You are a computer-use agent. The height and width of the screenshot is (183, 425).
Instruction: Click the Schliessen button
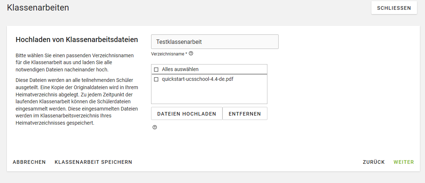(x=394, y=8)
